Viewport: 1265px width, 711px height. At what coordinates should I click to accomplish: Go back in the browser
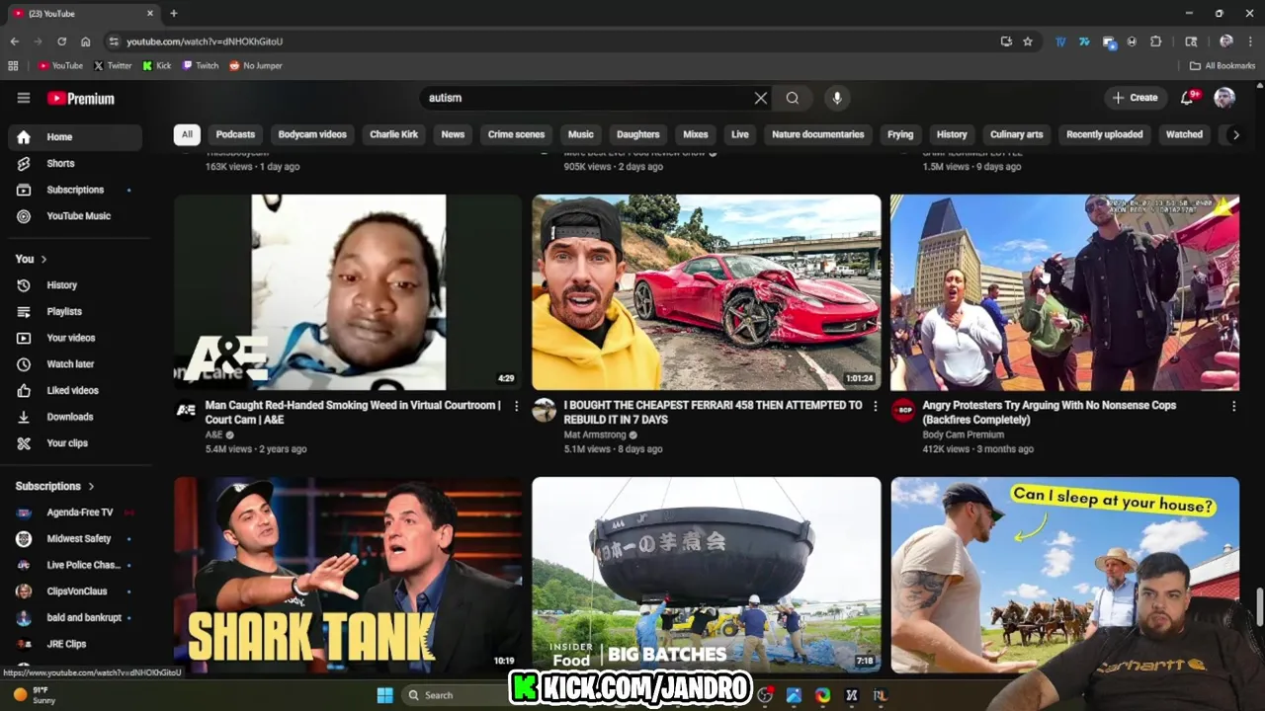point(14,41)
